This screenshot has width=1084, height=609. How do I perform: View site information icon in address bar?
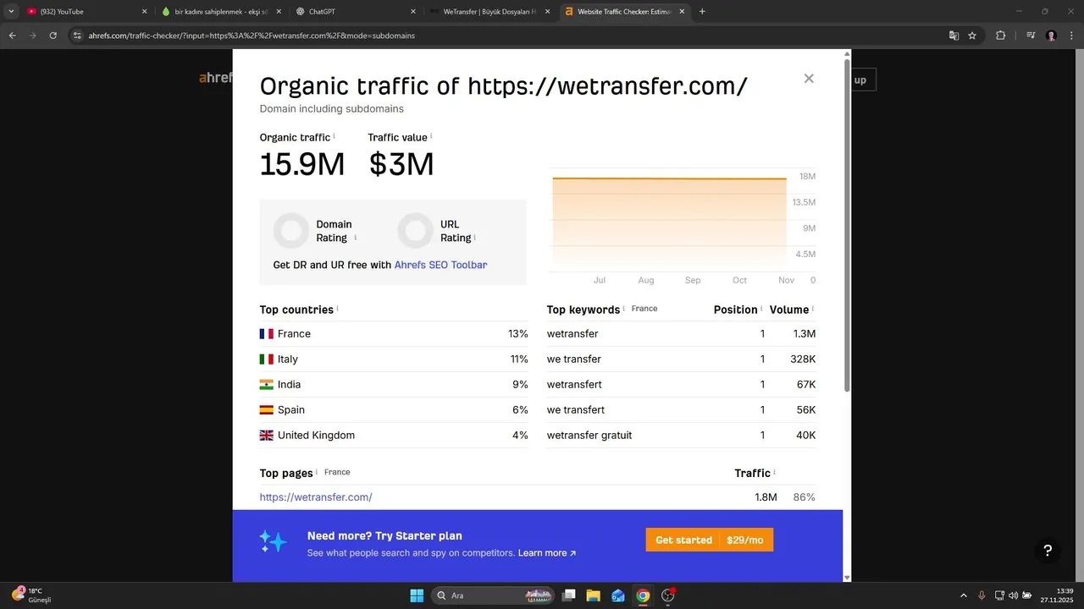[77, 36]
